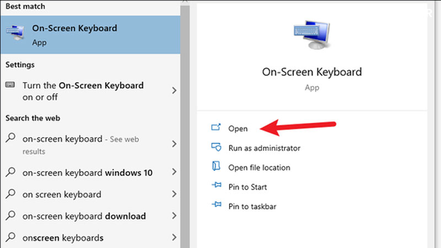
Task: Click the pin icon next to Pin to taskbar
Action: point(216,206)
